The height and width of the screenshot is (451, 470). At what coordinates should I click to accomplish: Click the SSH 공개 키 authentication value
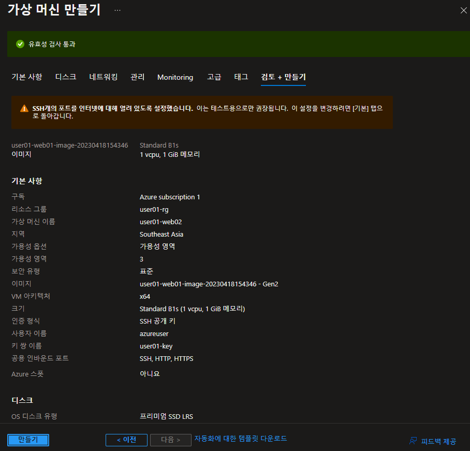pyautogui.click(x=157, y=321)
